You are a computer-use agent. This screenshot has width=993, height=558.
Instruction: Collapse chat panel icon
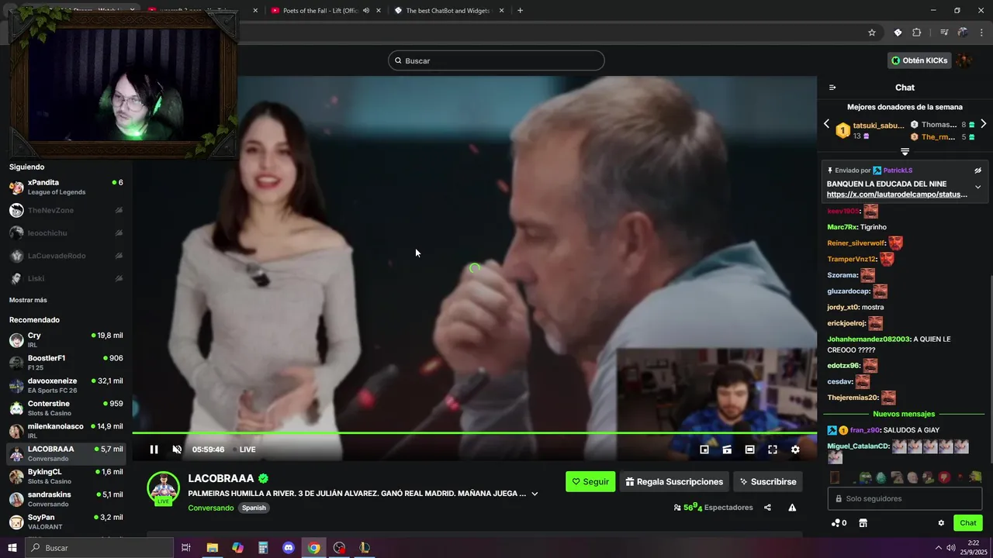click(832, 88)
